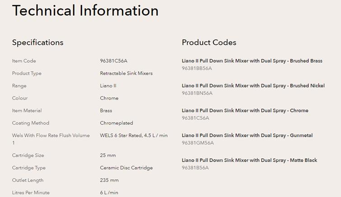
Task: Click the Brushed Nickel product name link
Action: [253, 85]
